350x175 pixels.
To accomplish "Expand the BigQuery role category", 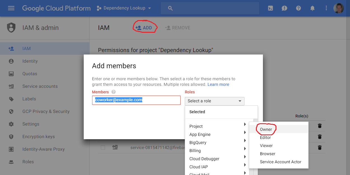I will click(217, 143).
